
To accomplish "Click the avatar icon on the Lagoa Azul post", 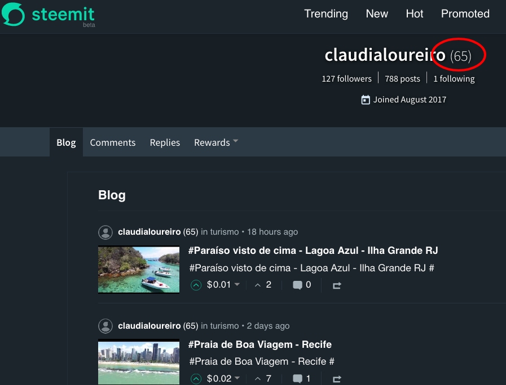I will (x=105, y=232).
